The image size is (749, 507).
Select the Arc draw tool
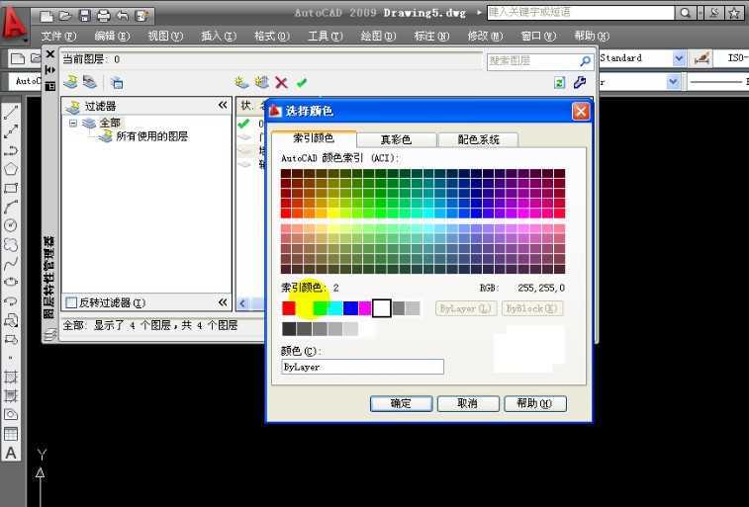click(x=11, y=207)
